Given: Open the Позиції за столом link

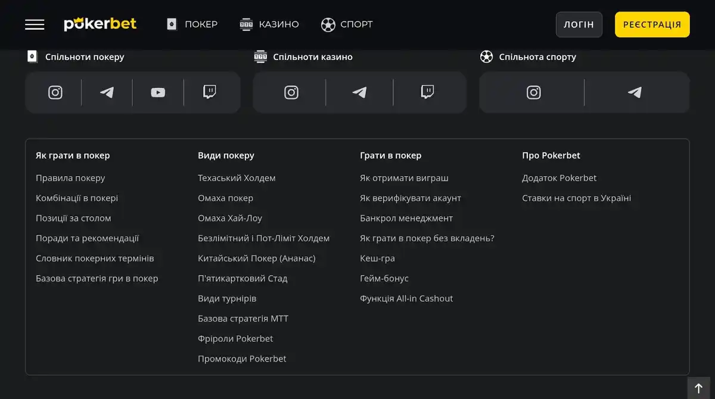Looking at the screenshot, I should pos(73,218).
